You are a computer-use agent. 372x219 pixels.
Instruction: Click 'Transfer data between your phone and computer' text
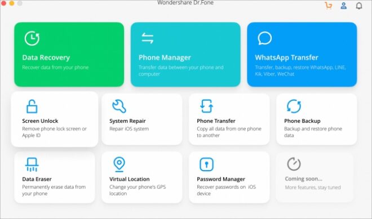click(181, 70)
